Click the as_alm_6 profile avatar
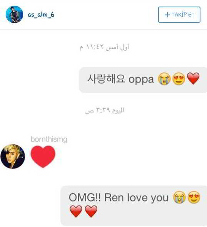Screen dimensions: 207x227 click(x=14, y=14)
